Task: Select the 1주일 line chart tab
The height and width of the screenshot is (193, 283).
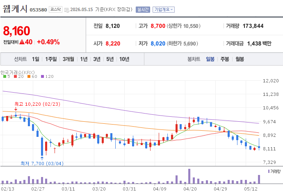Action: pos(51,59)
